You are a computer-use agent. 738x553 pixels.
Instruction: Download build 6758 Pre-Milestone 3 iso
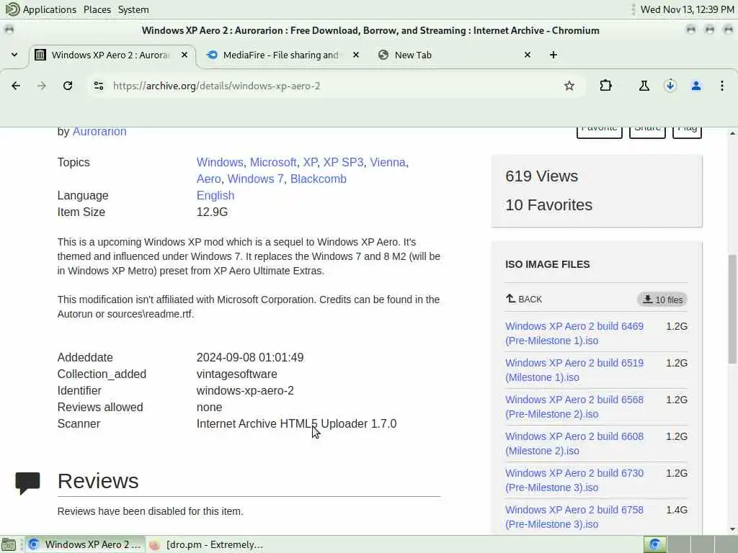(x=574, y=517)
